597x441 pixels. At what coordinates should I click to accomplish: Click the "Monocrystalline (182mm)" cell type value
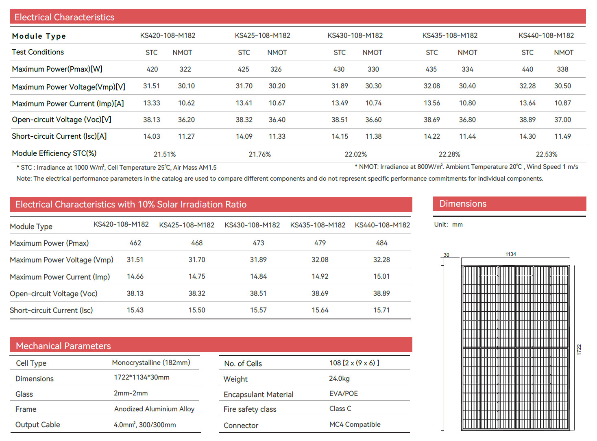click(151, 362)
